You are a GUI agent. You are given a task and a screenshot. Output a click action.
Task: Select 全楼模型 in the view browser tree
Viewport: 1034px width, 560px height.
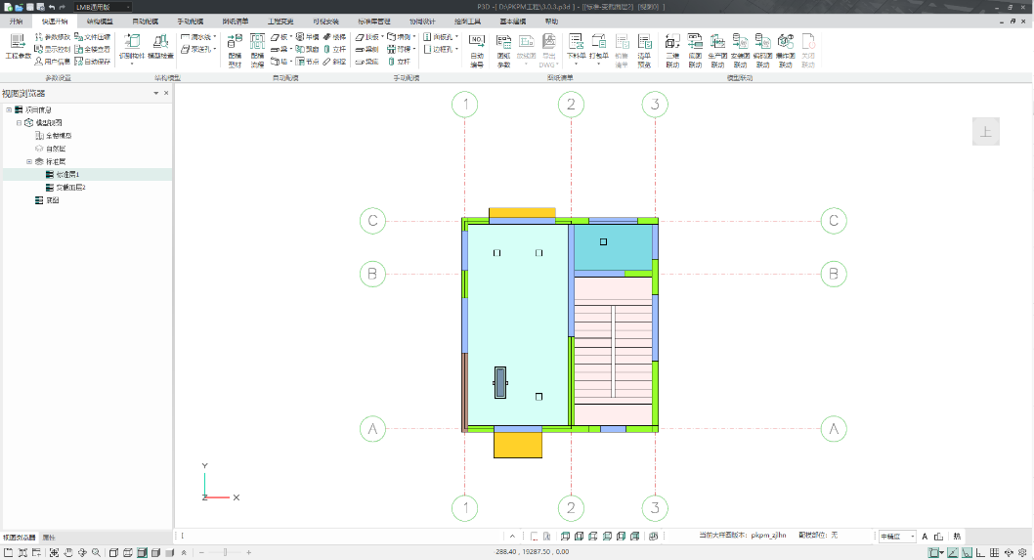(59, 135)
